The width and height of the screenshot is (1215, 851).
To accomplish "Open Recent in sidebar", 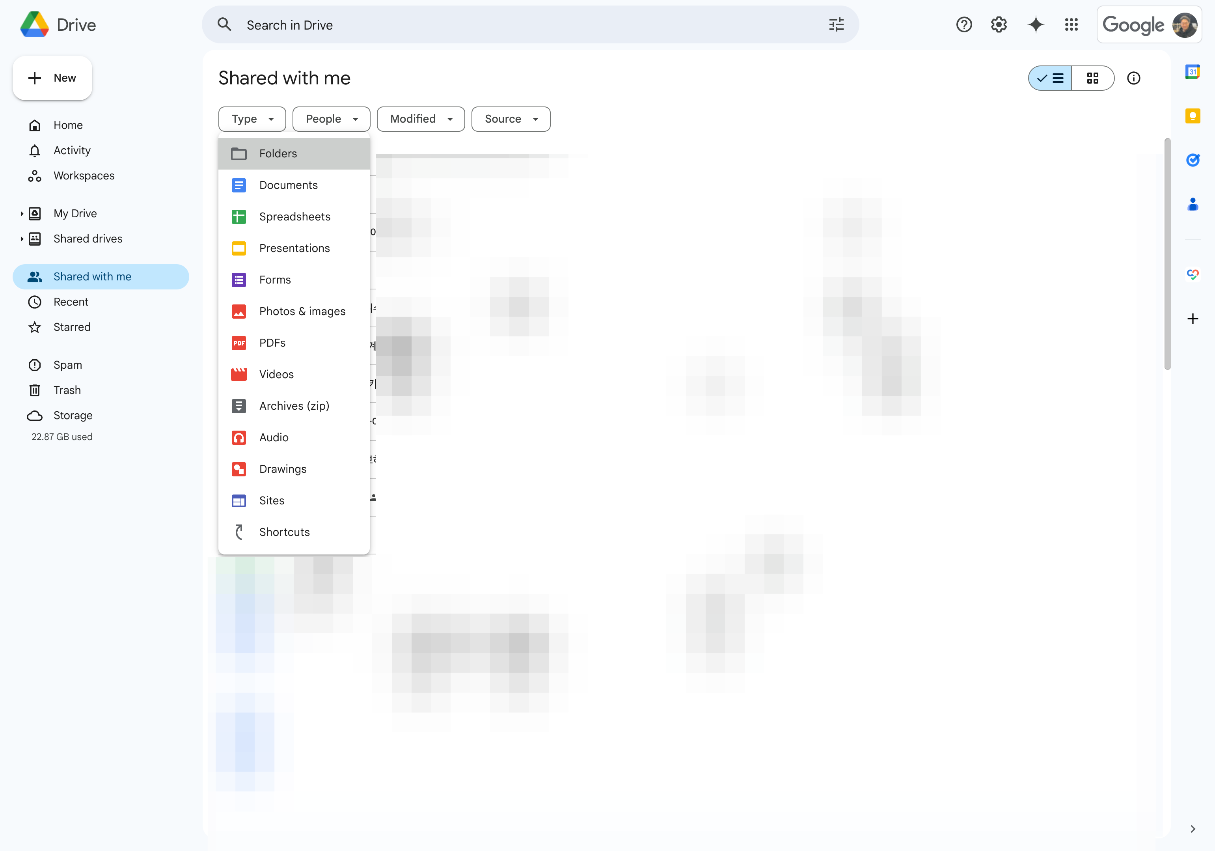I will (101, 302).
